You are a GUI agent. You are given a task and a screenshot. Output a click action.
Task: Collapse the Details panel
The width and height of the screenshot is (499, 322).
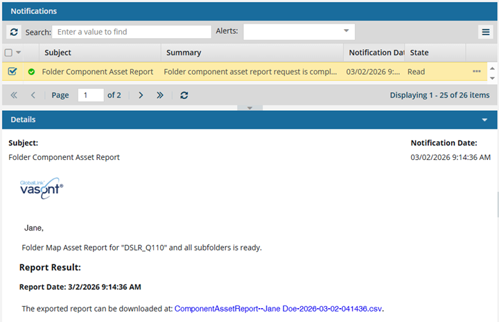coord(484,120)
